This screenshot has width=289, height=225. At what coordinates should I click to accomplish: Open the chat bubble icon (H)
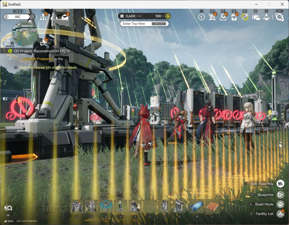(43, 43)
